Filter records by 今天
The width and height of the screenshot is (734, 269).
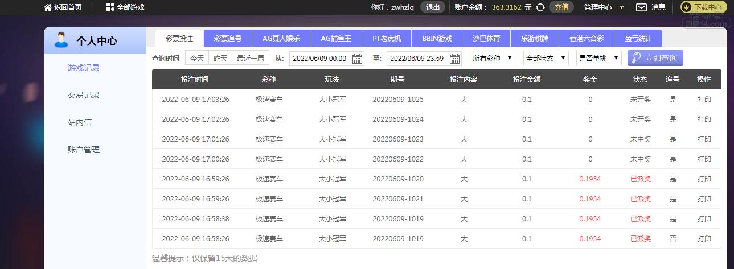197,58
